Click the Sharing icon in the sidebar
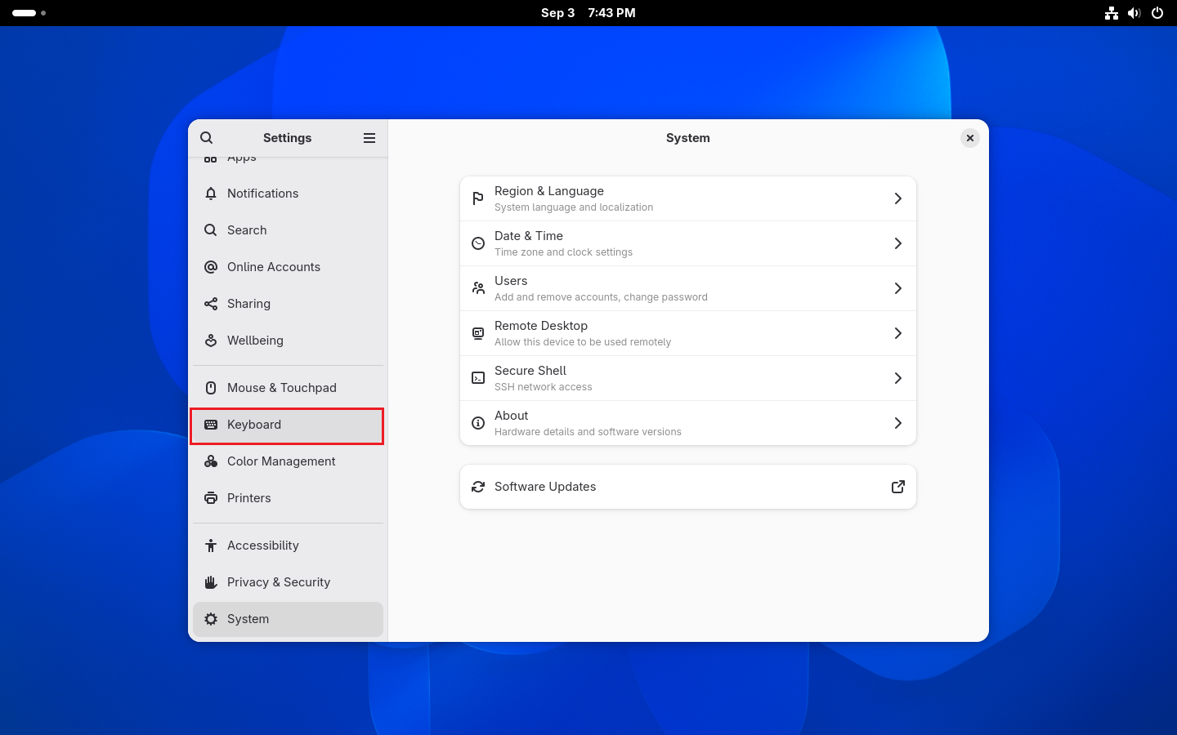Image resolution: width=1177 pixels, height=735 pixels. pos(211,304)
